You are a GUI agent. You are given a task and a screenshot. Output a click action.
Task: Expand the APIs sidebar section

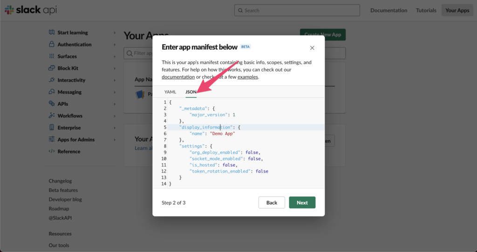point(115,104)
